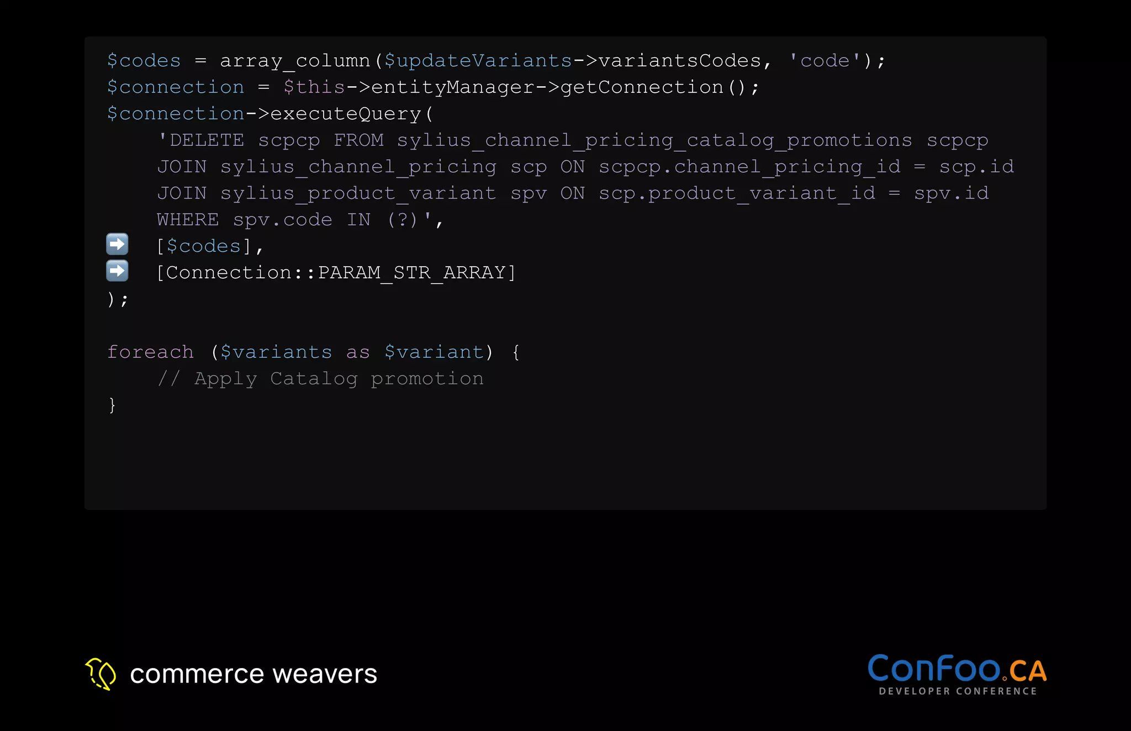Click the '[$codes],' parameter line

click(210, 246)
